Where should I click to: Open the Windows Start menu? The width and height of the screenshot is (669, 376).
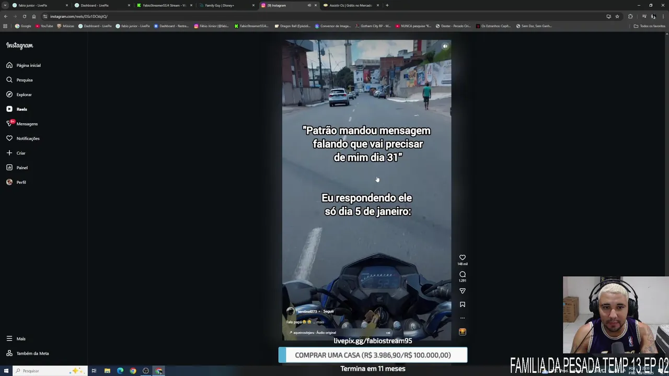[x=5, y=371]
